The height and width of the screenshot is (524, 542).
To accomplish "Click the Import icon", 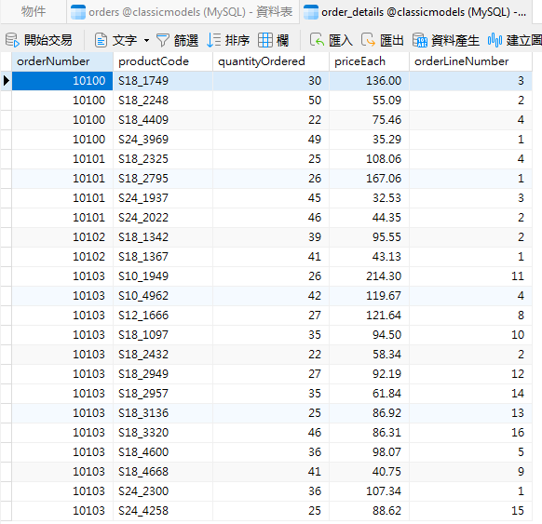I will 317,40.
